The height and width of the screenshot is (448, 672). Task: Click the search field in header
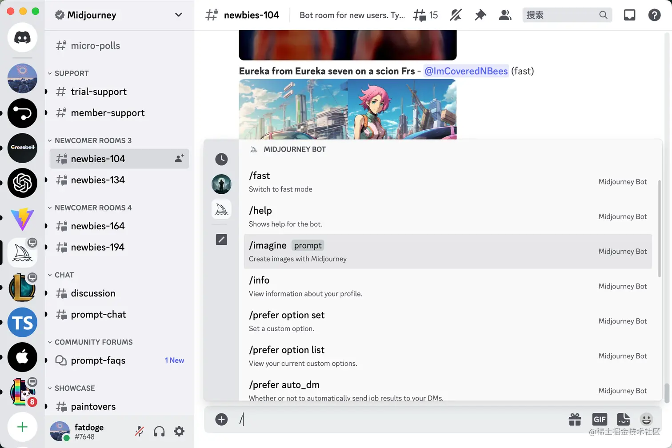(567, 15)
